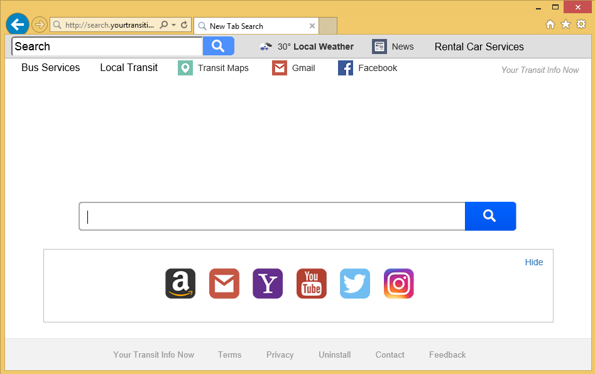Image resolution: width=595 pixels, height=374 pixels.
Task: Click the Gmail envelope icon in toolbar
Action: click(280, 68)
